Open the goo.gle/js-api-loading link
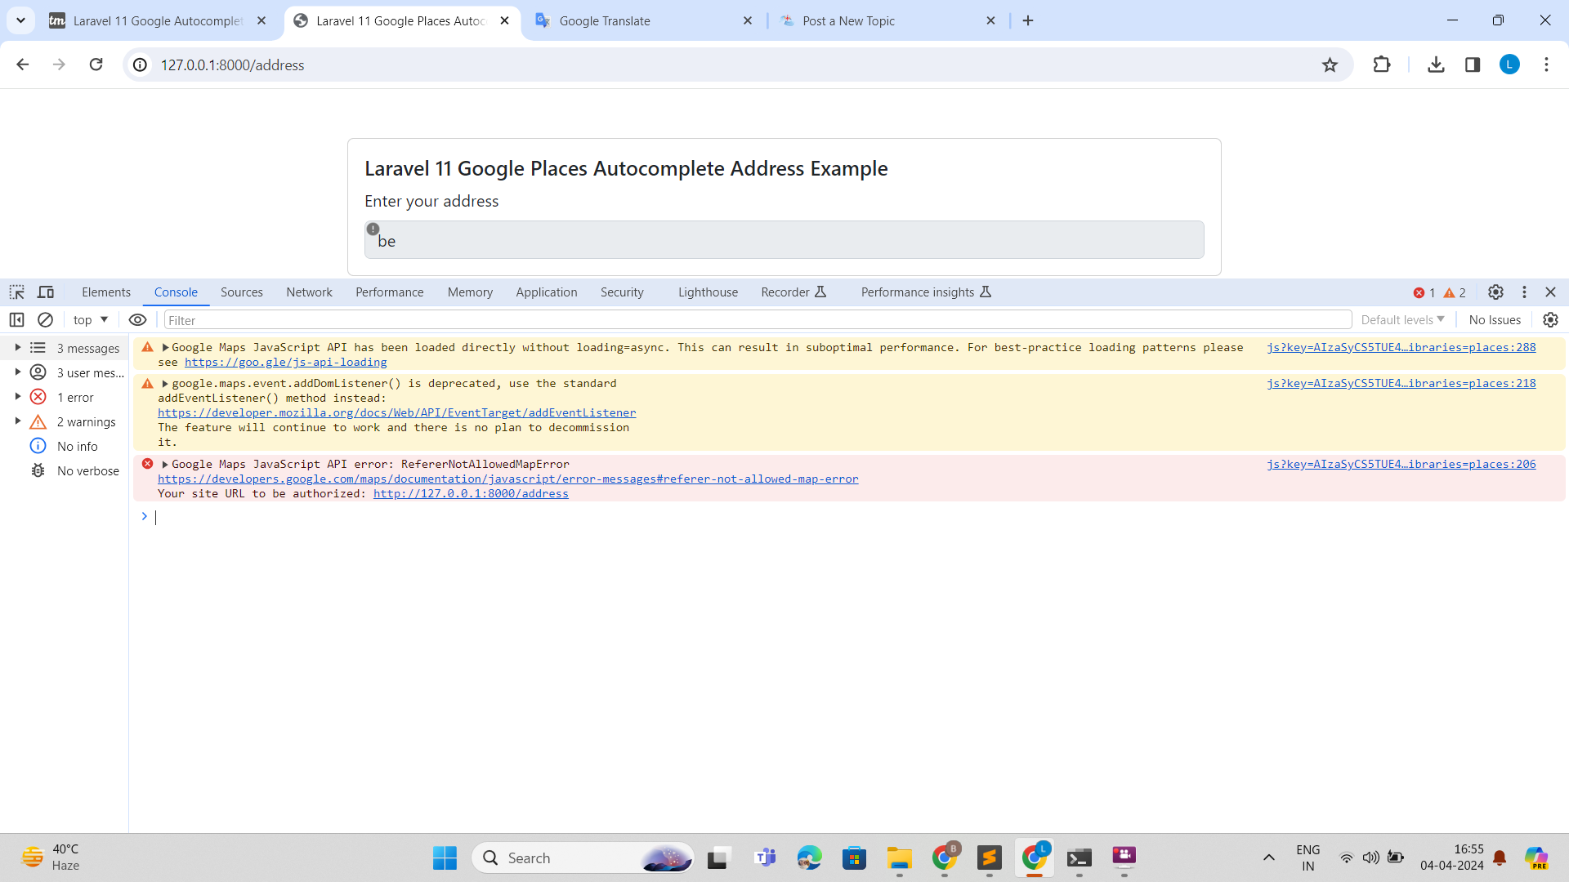Image resolution: width=1569 pixels, height=882 pixels. (x=284, y=362)
